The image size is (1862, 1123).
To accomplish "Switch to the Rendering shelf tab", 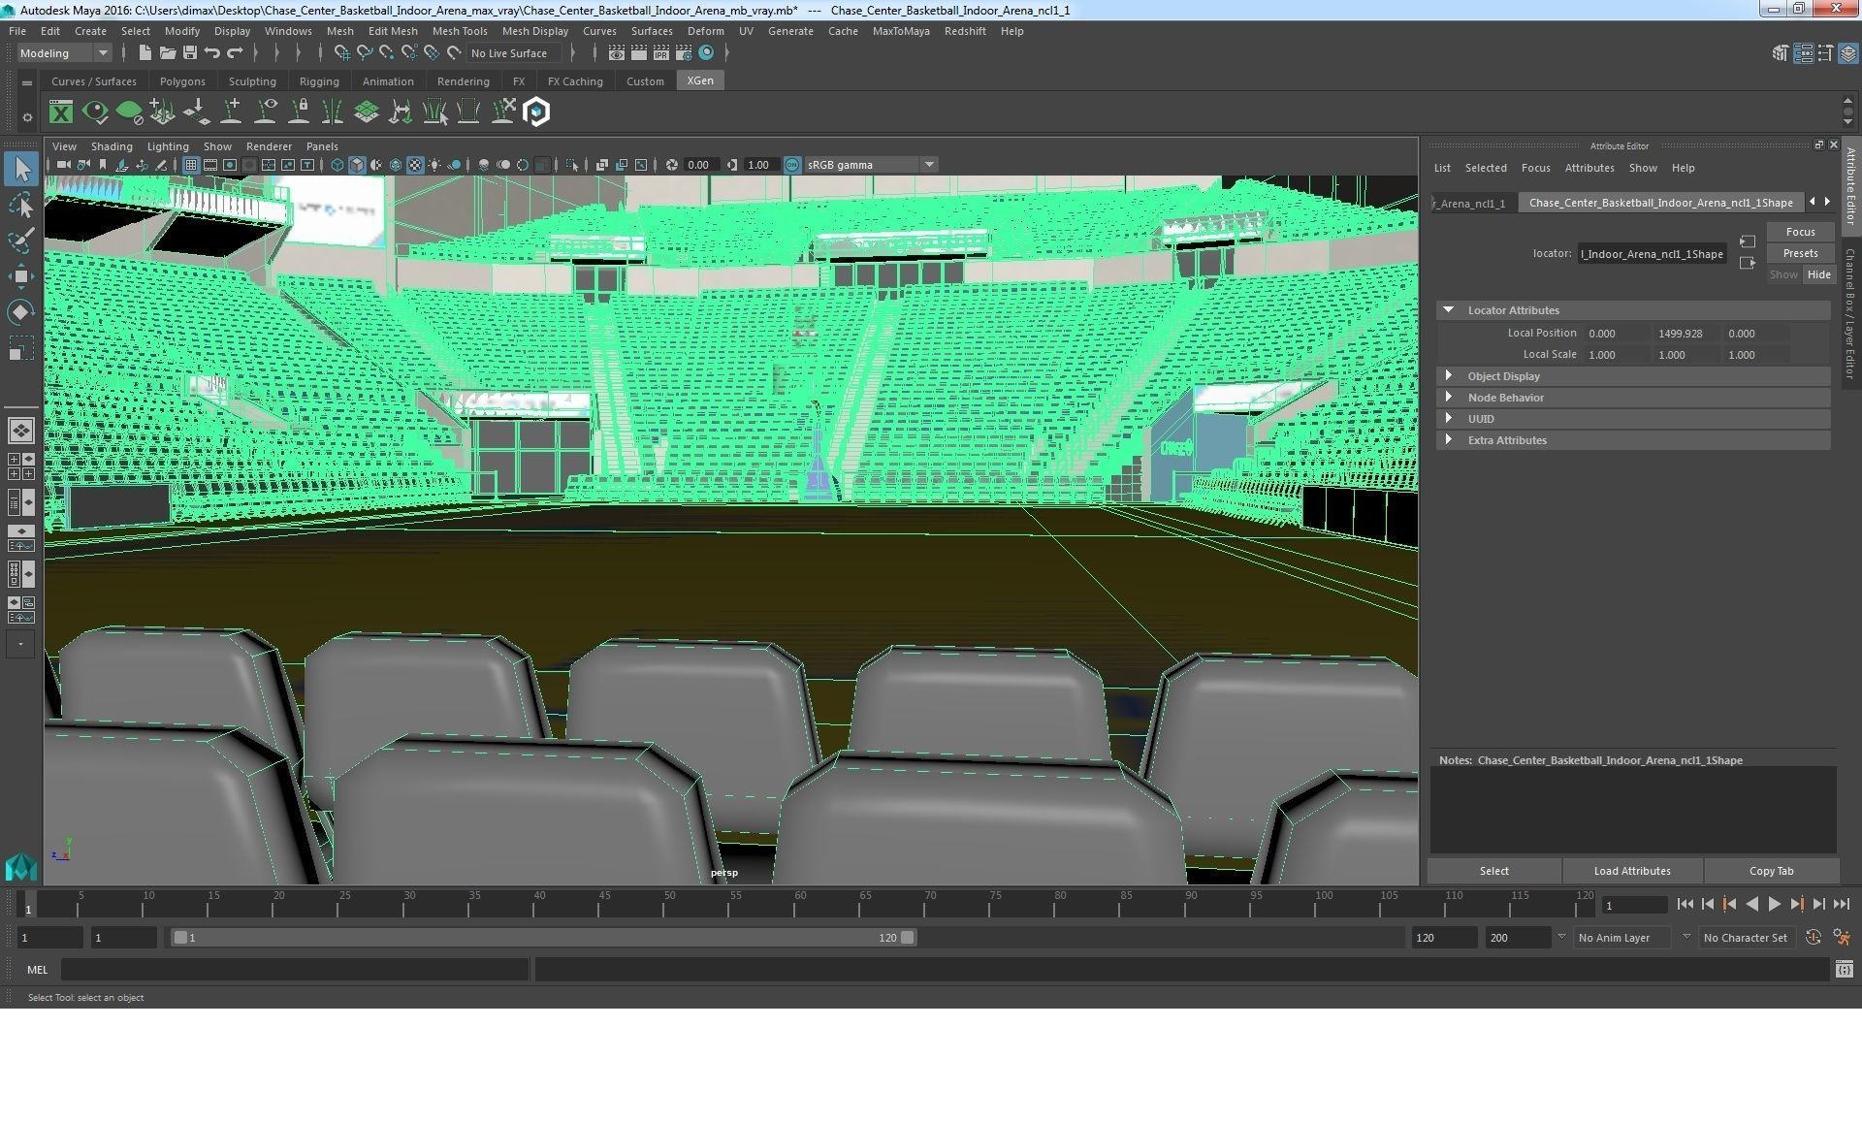I will (x=463, y=81).
